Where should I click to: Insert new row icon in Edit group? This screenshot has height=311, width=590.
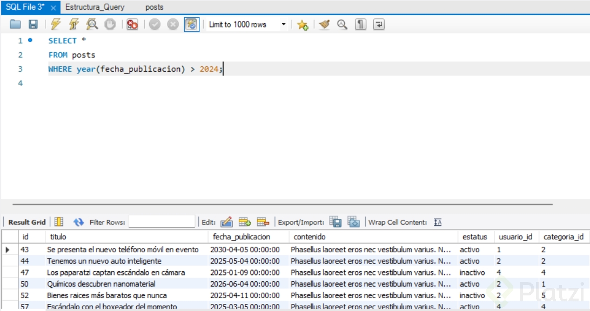point(245,222)
